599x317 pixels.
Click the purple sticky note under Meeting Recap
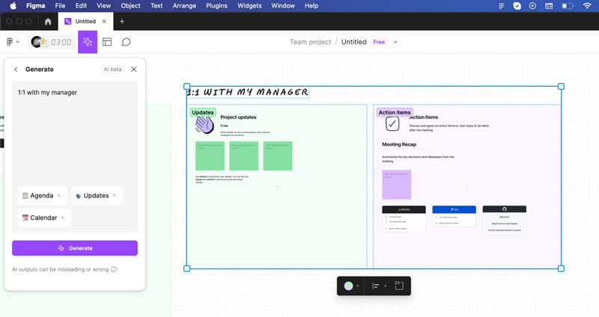pyautogui.click(x=397, y=185)
